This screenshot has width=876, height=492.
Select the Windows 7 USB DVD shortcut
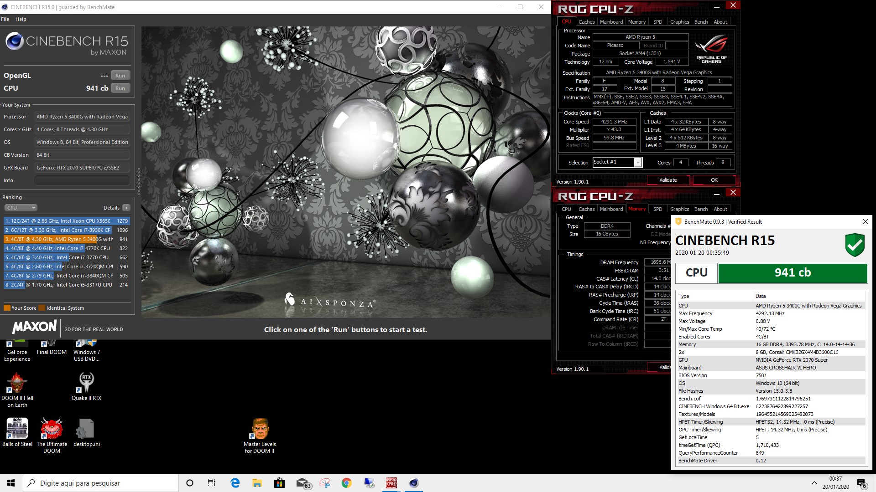[86, 351]
